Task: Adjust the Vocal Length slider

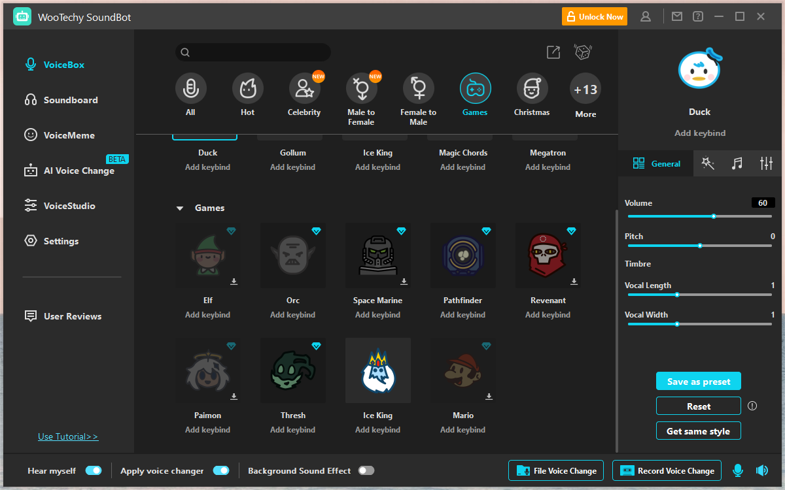Action: pyautogui.click(x=700, y=295)
